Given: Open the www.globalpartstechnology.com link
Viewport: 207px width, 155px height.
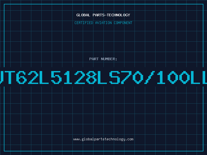Looking at the screenshot, I should pos(103,139).
